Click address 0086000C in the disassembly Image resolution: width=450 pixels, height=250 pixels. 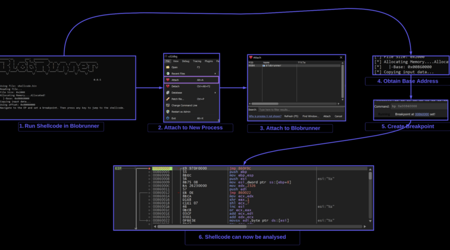161,186
